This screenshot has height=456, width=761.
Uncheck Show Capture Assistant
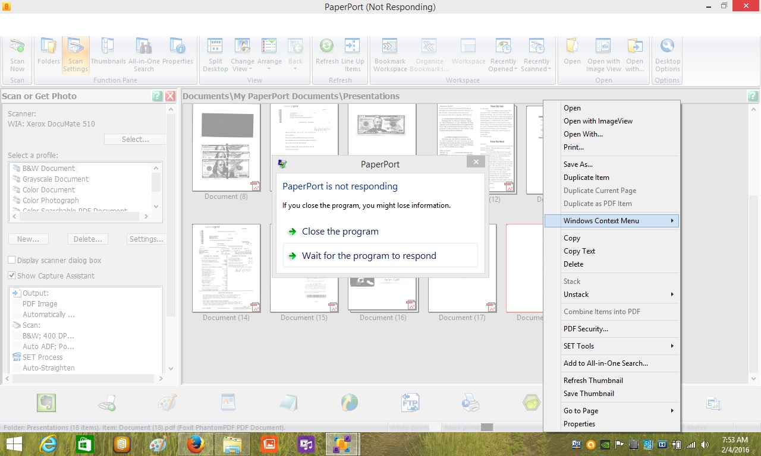[11, 275]
